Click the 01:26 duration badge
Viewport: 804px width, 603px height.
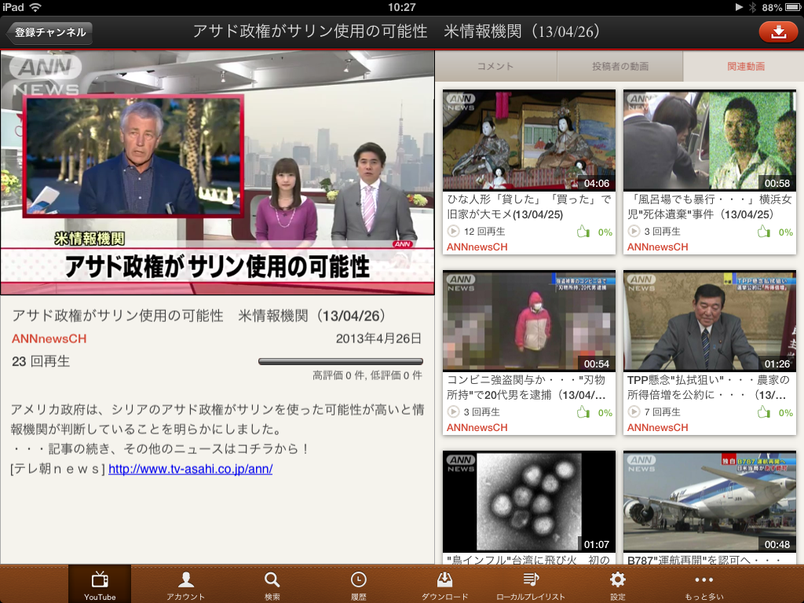pos(777,364)
